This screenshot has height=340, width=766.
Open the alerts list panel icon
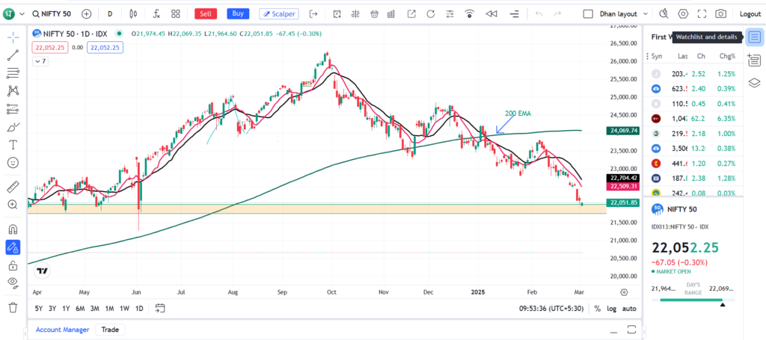click(754, 60)
